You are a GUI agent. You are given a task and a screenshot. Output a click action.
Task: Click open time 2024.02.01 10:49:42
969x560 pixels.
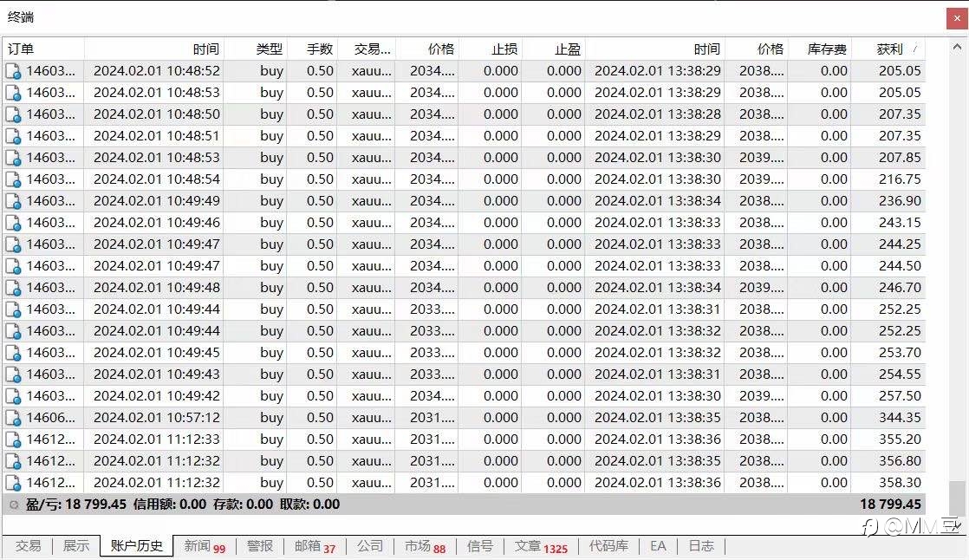(156, 395)
